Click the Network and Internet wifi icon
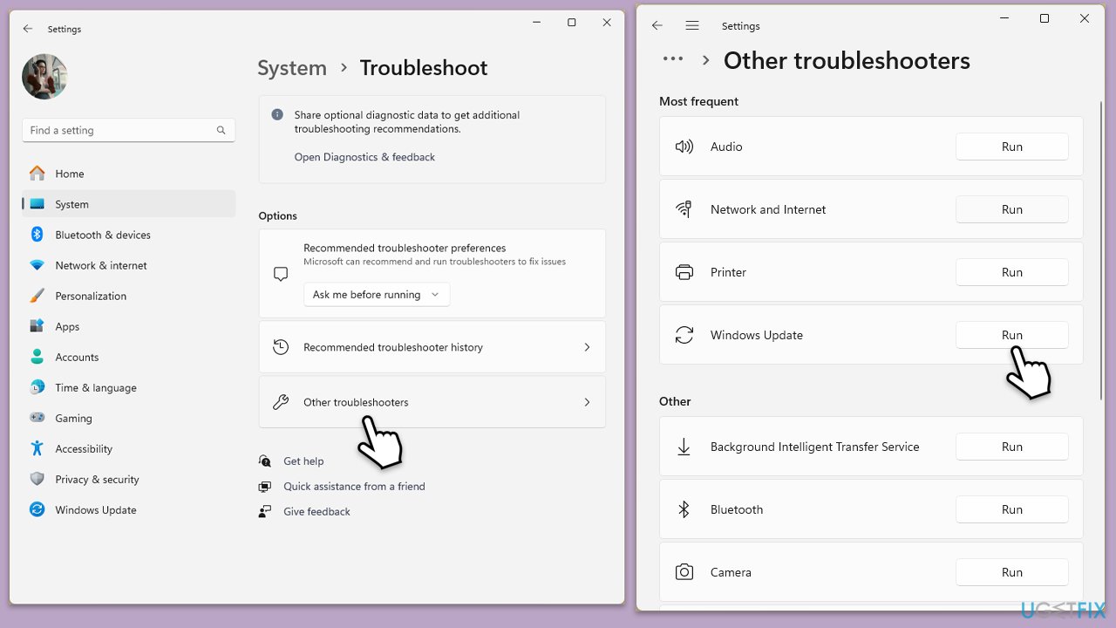Screen dimensions: 1116x628 pyautogui.click(x=684, y=209)
